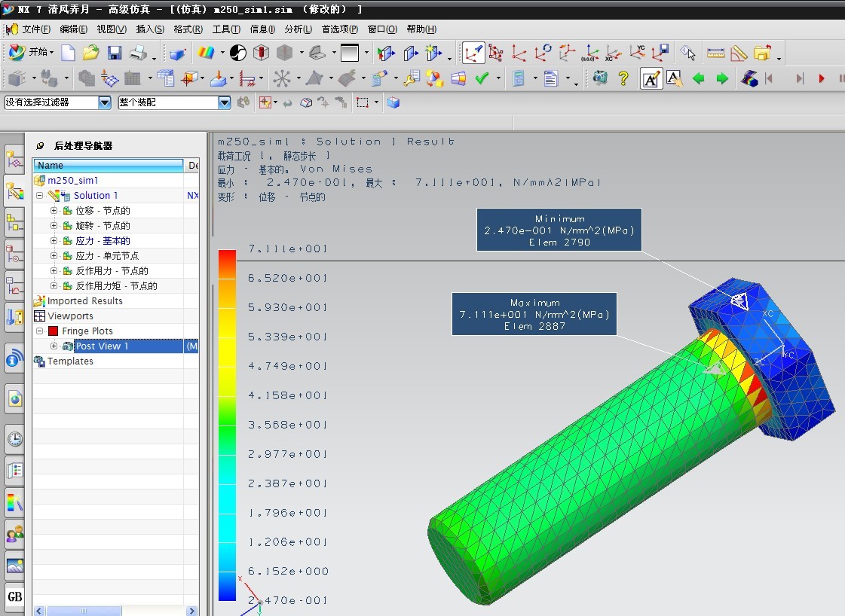Open the 编辑(E) menu
The height and width of the screenshot is (616, 845).
click(73, 29)
